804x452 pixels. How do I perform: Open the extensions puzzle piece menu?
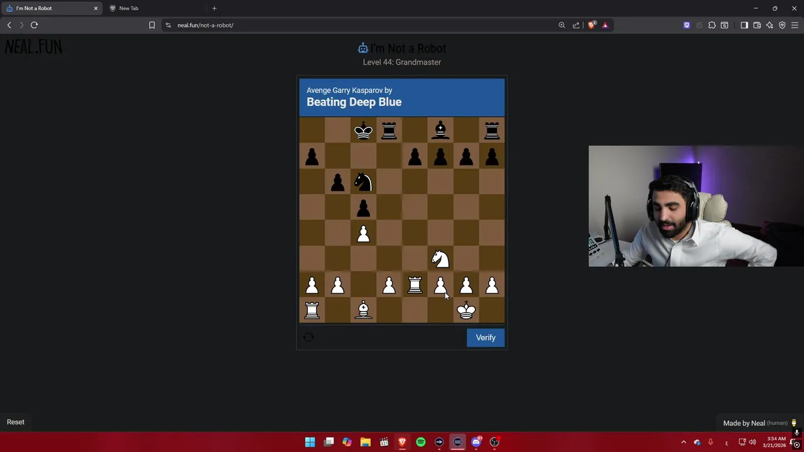tap(712, 25)
